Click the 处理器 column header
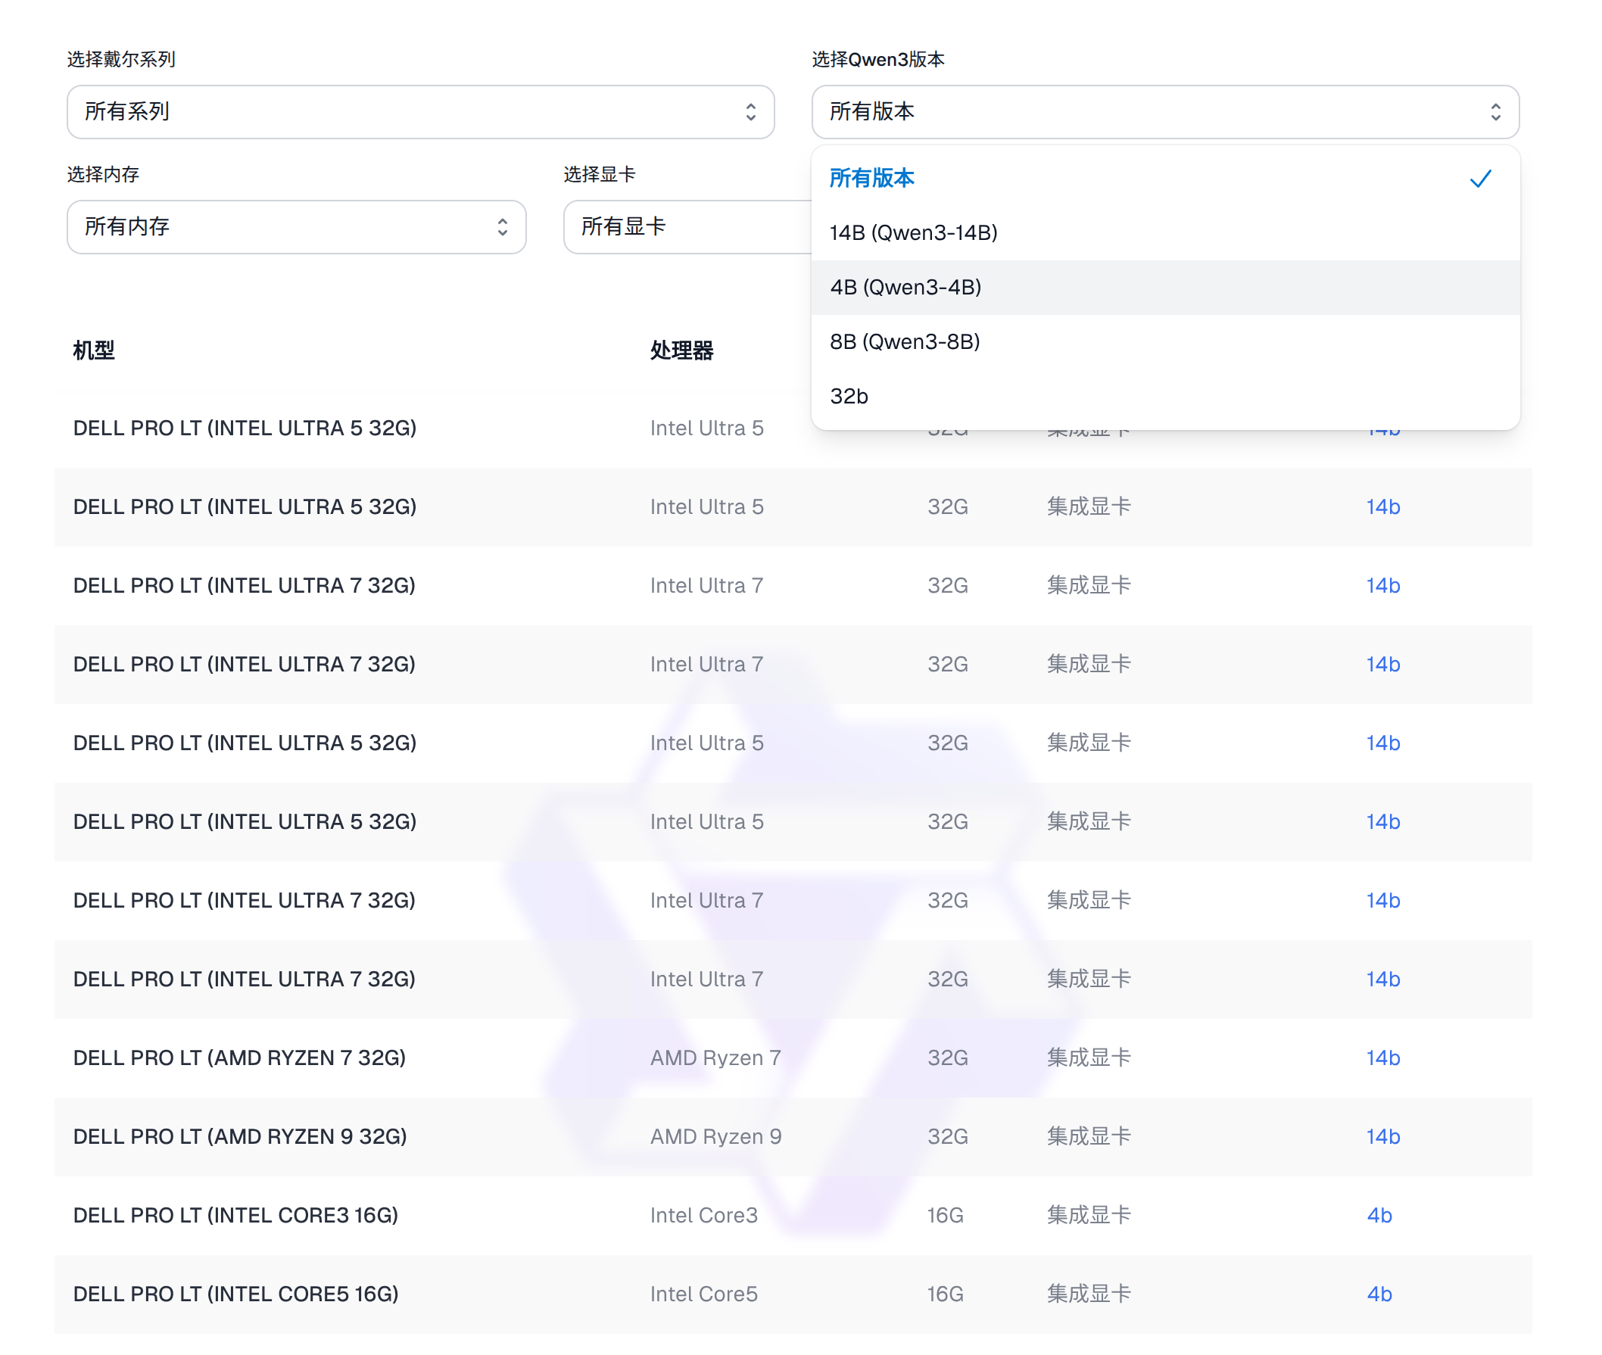The image size is (1602, 1355). pos(681,351)
